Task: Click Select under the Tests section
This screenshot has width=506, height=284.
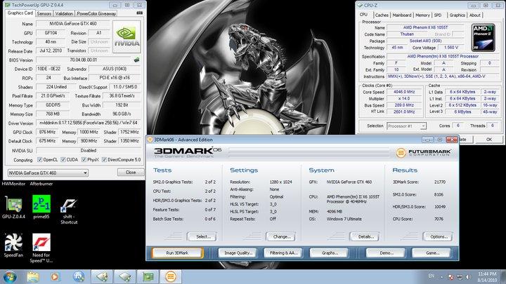Action: tap(202, 236)
